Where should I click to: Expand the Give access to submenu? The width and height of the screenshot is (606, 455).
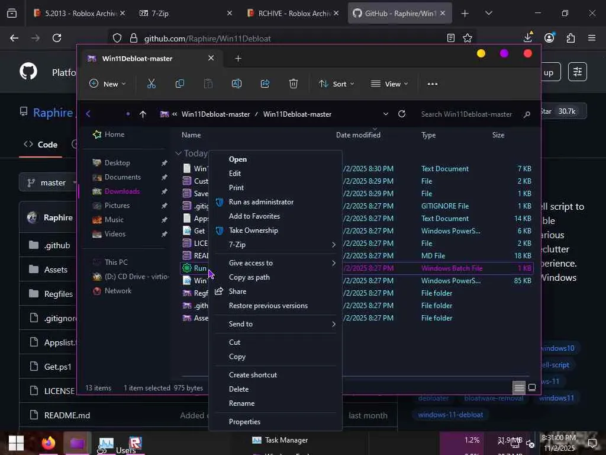point(276,262)
